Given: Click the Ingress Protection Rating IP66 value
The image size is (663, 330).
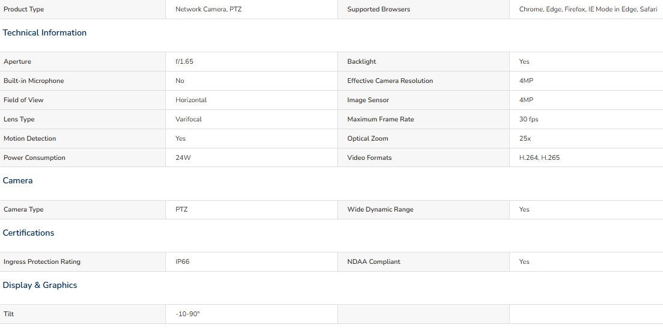Looking at the screenshot, I should tap(182, 262).
